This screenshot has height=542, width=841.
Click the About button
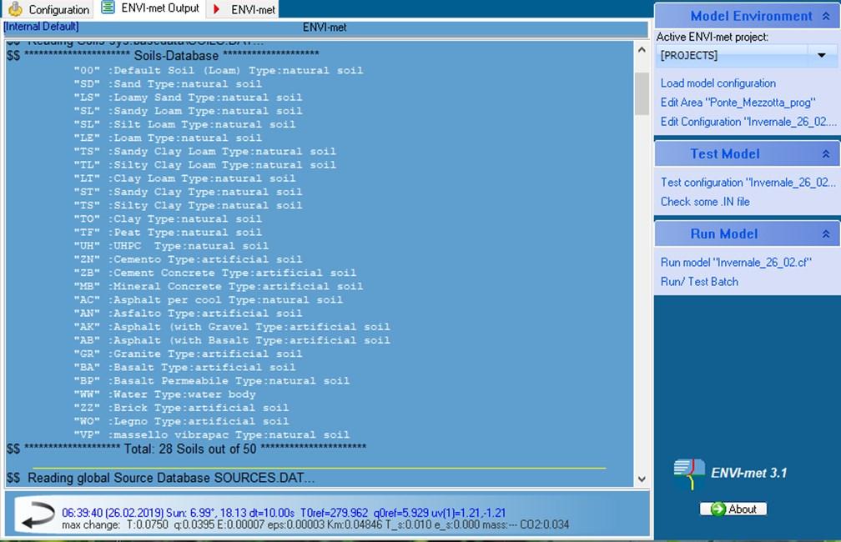pyautogui.click(x=733, y=509)
